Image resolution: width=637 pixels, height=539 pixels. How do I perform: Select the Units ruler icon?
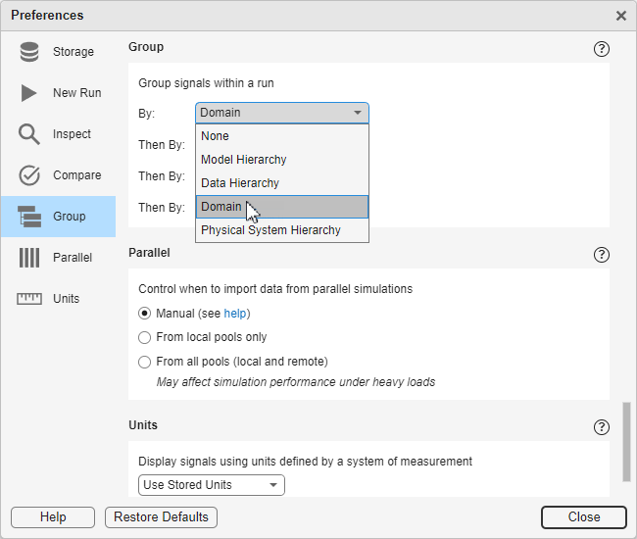click(x=29, y=299)
